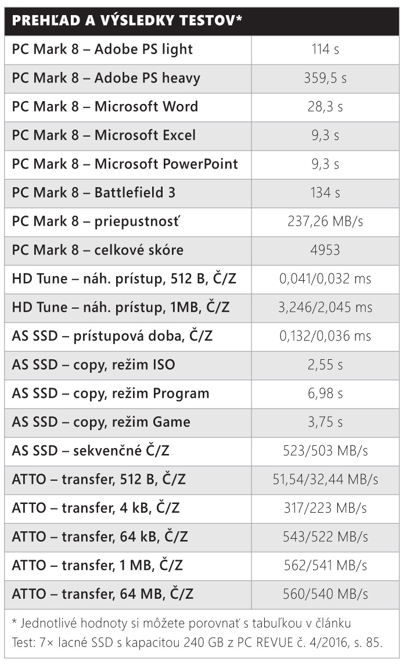Select the "PC Mark 8 – celkové skóre" label
The height and width of the screenshot is (665, 403).
point(98,250)
